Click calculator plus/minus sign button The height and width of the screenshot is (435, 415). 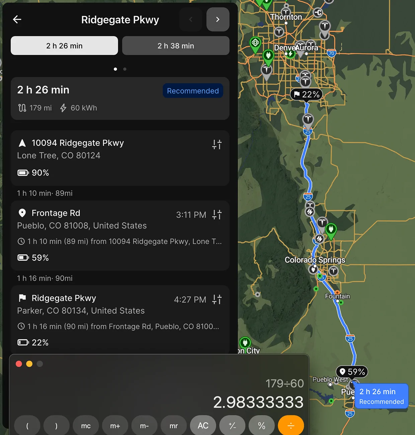click(232, 426)
